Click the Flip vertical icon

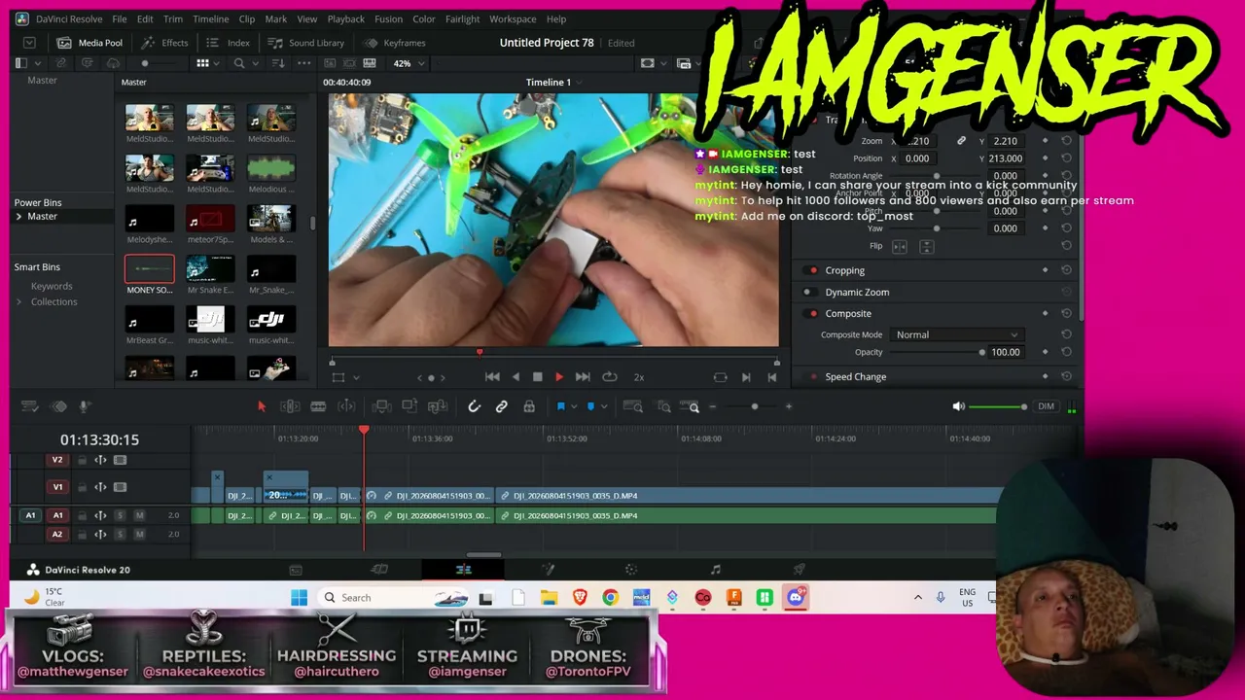pos(926,247)
